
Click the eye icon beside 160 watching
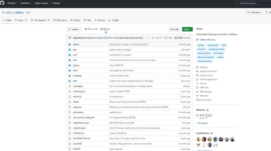click(x=197, y=92)
